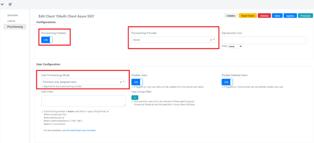Click the Salva button

point(277,16)
